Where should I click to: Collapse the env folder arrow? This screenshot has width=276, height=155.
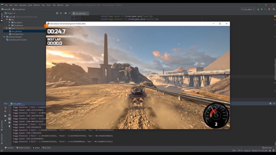click(7, 20)
